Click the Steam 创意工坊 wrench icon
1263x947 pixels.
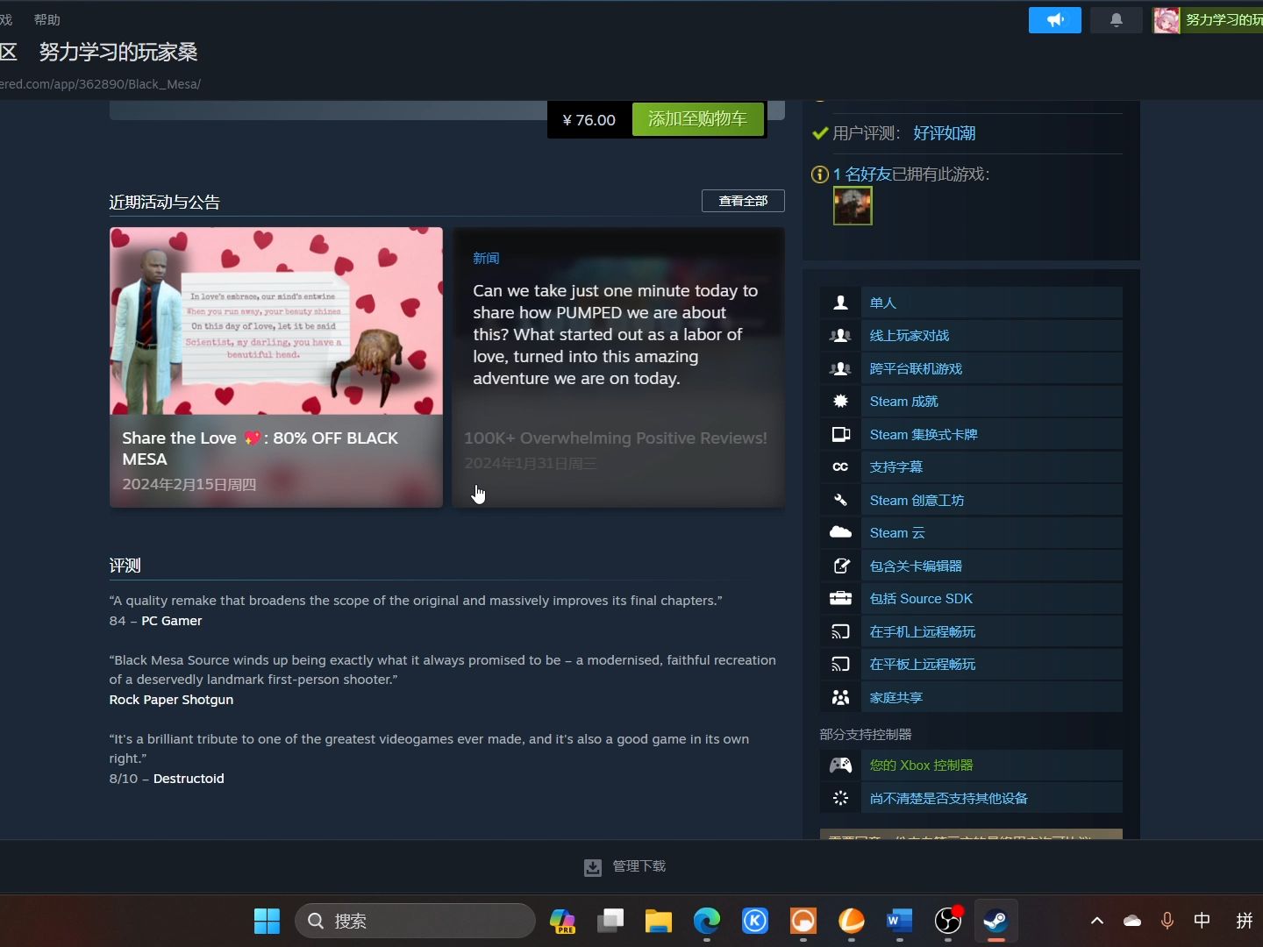(x=840, y=500)
